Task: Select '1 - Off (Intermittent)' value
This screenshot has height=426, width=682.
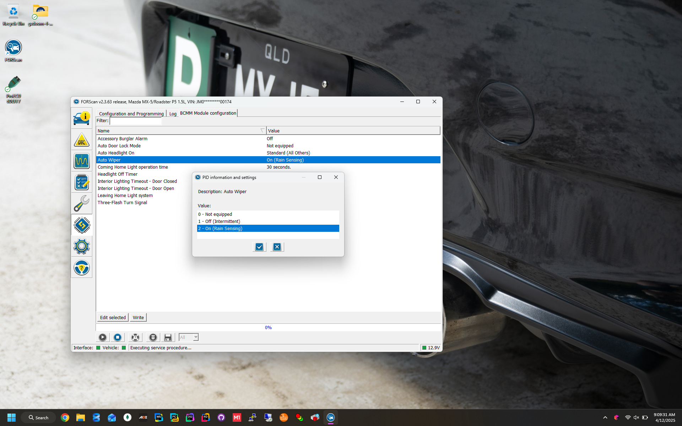Action: [x=222, y=221]
